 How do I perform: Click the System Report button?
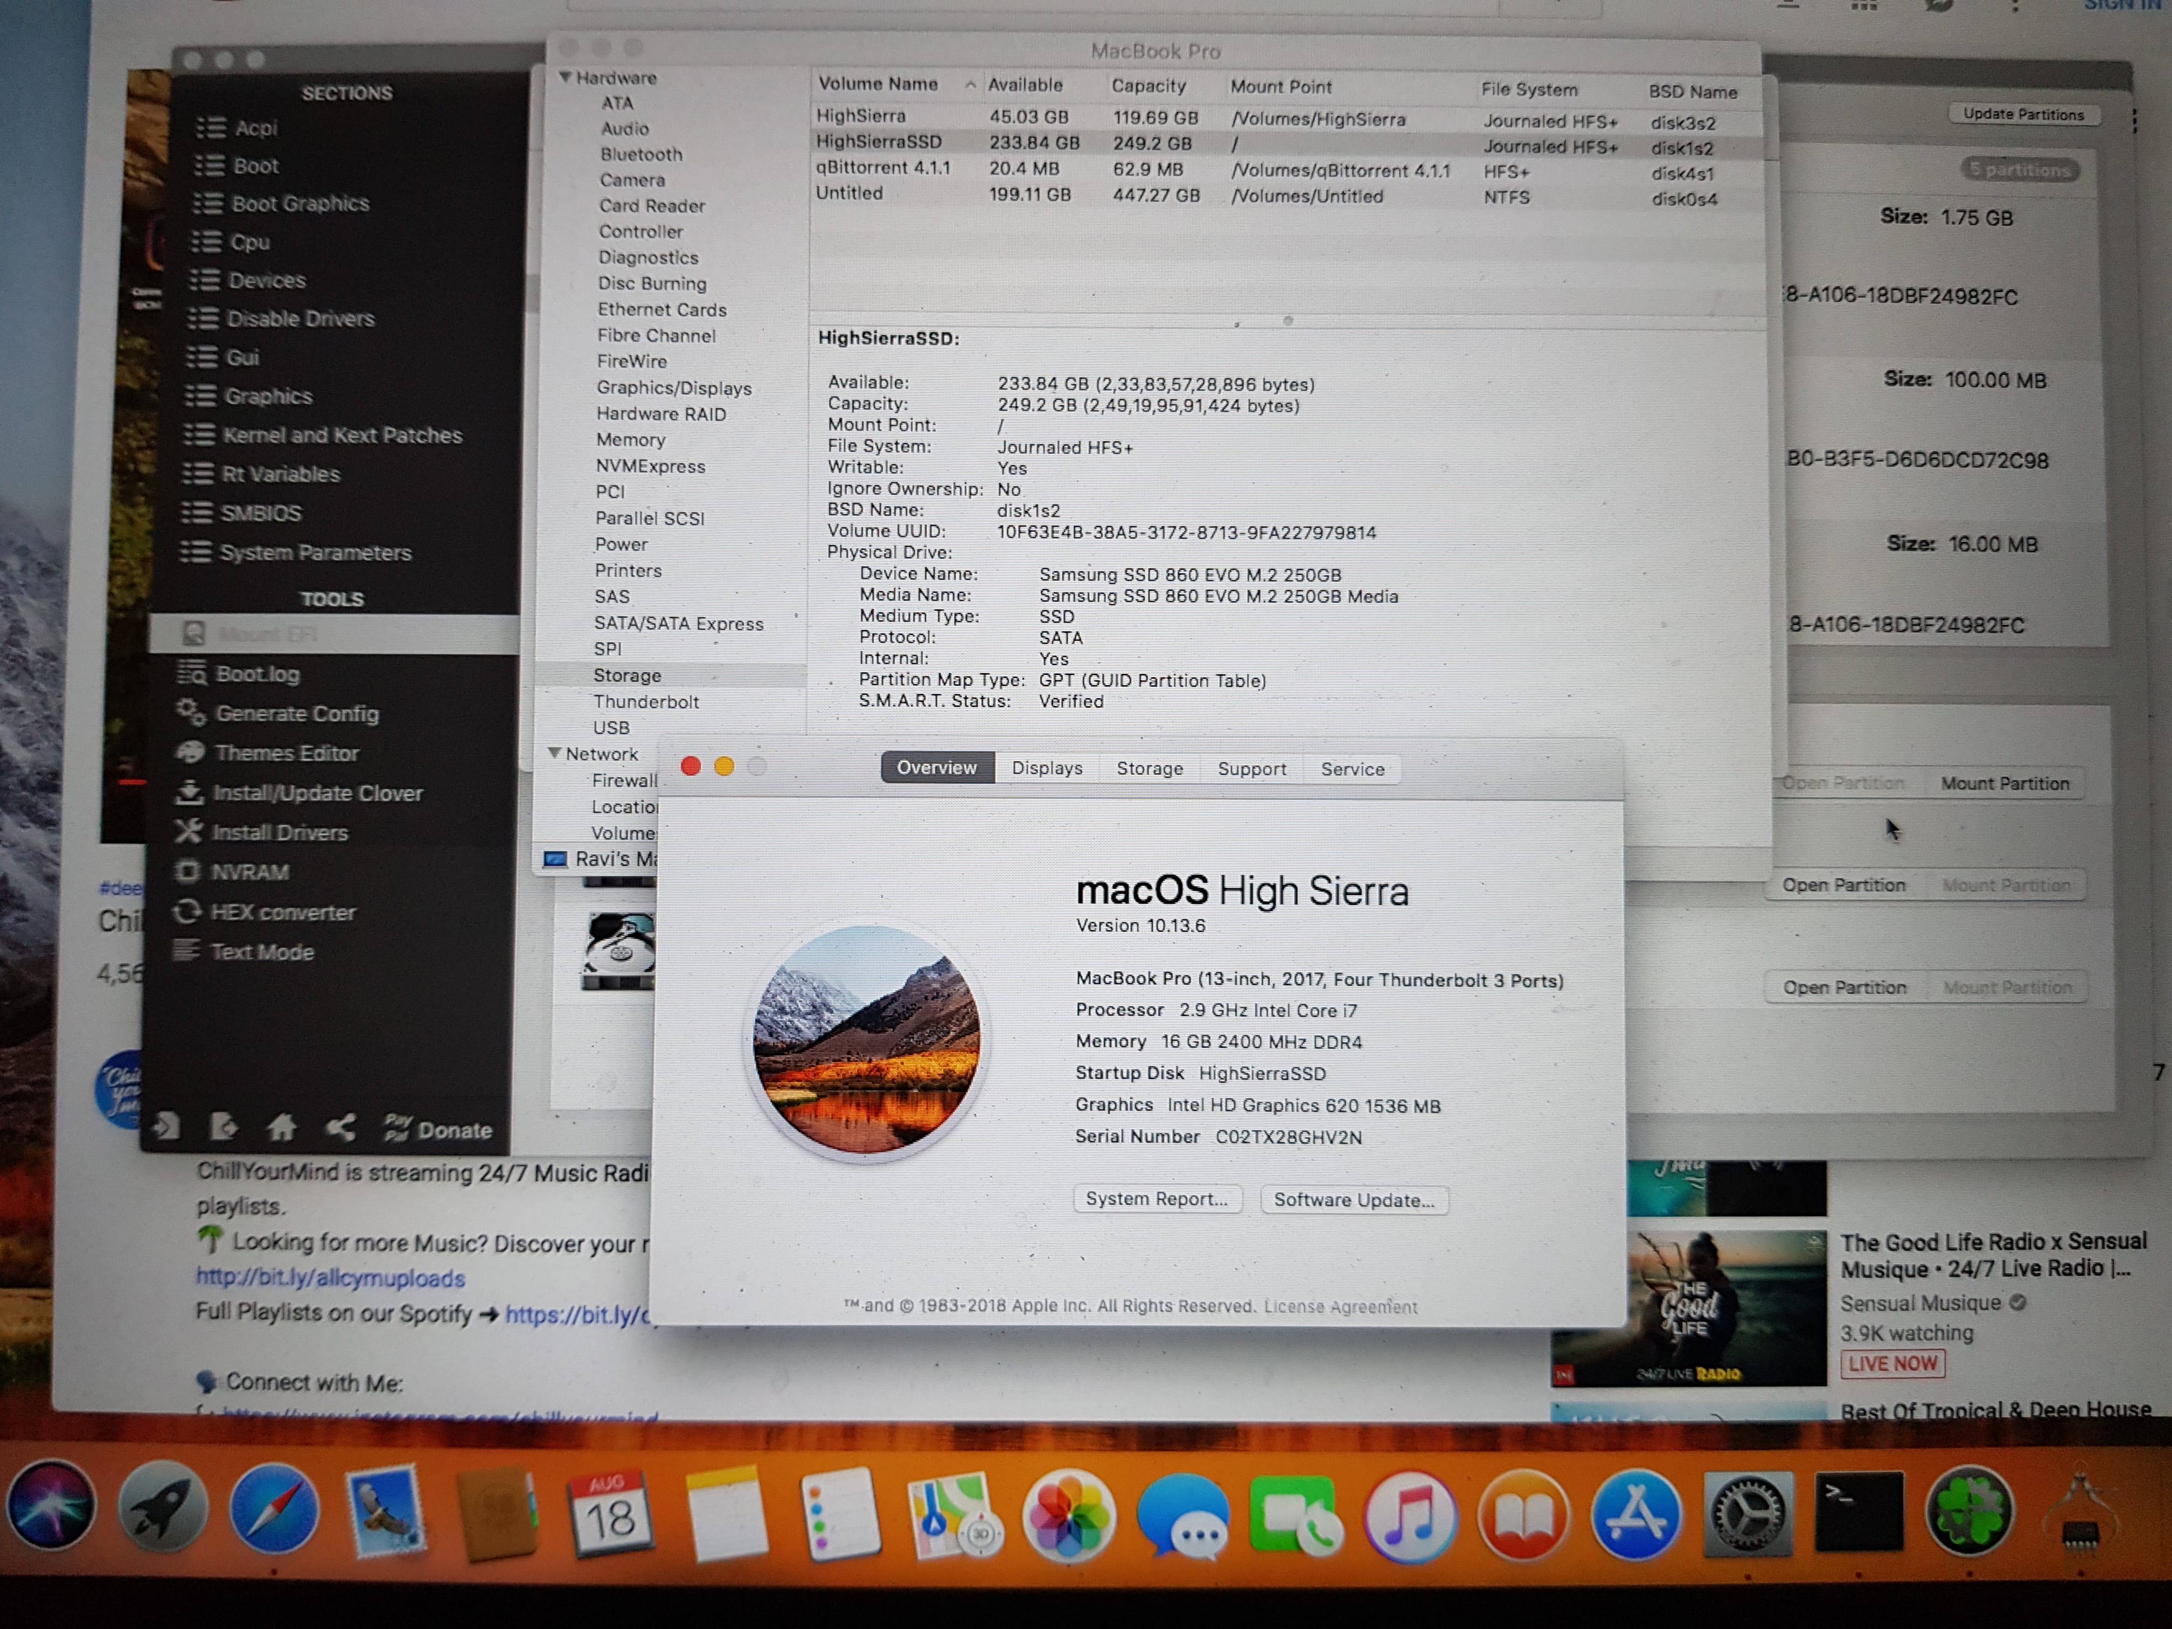[1157, 1199]
